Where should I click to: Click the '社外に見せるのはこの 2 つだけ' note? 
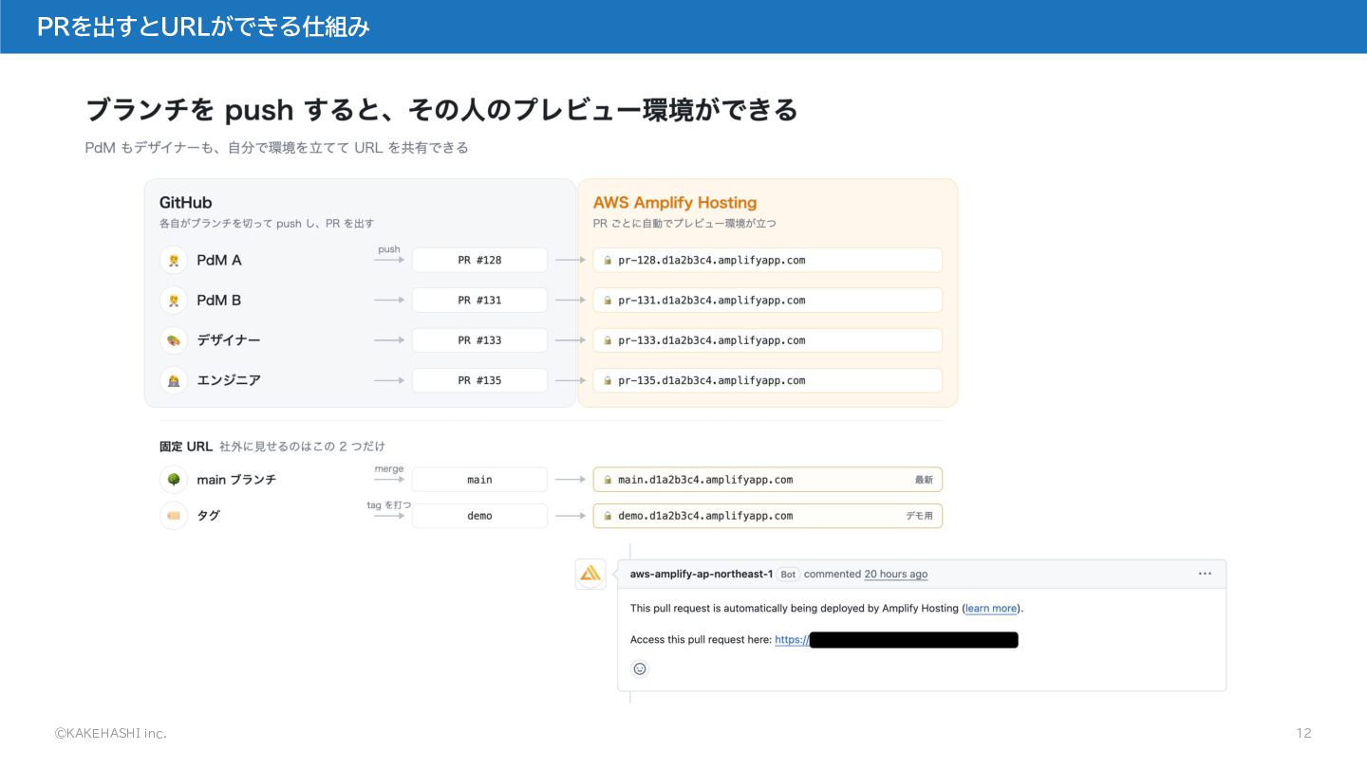coord(302,447)
